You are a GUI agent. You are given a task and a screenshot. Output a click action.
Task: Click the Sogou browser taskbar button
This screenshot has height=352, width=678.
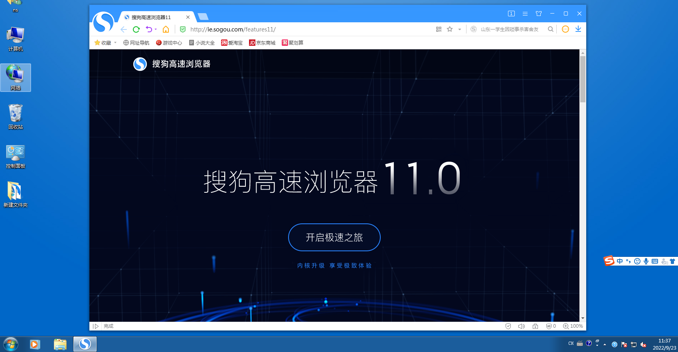[85, 344]
